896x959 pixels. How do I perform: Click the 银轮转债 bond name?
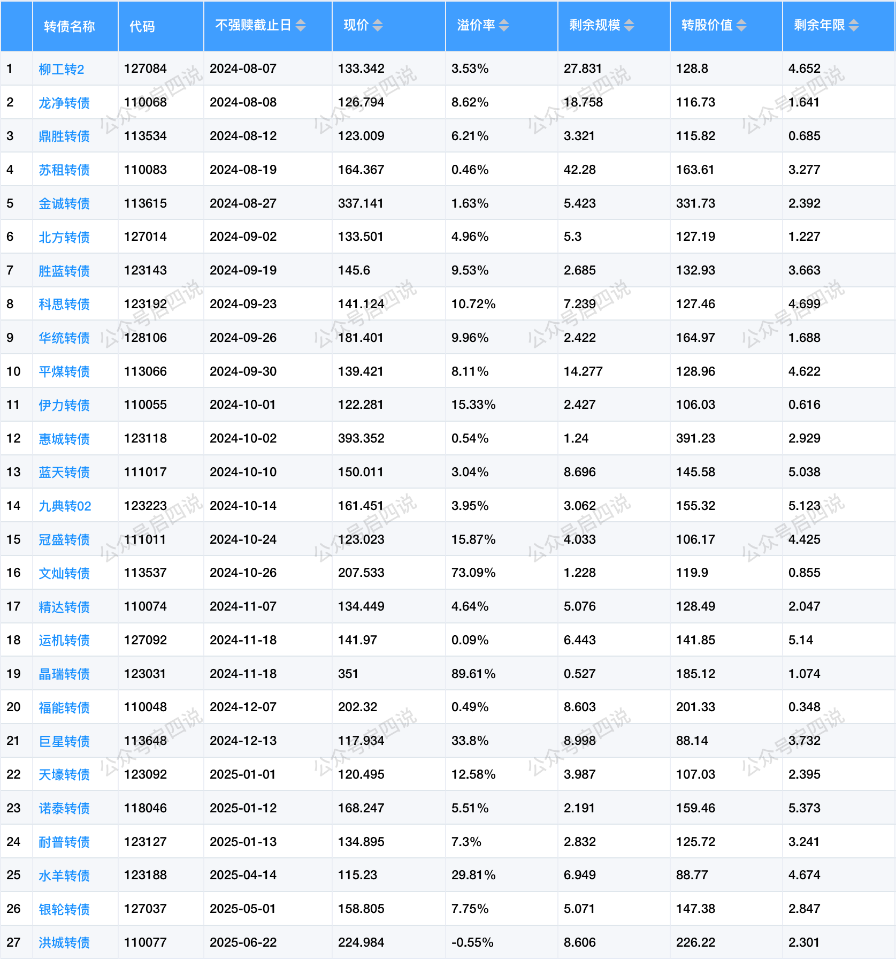pyautogui.click(x=64, y=909)
